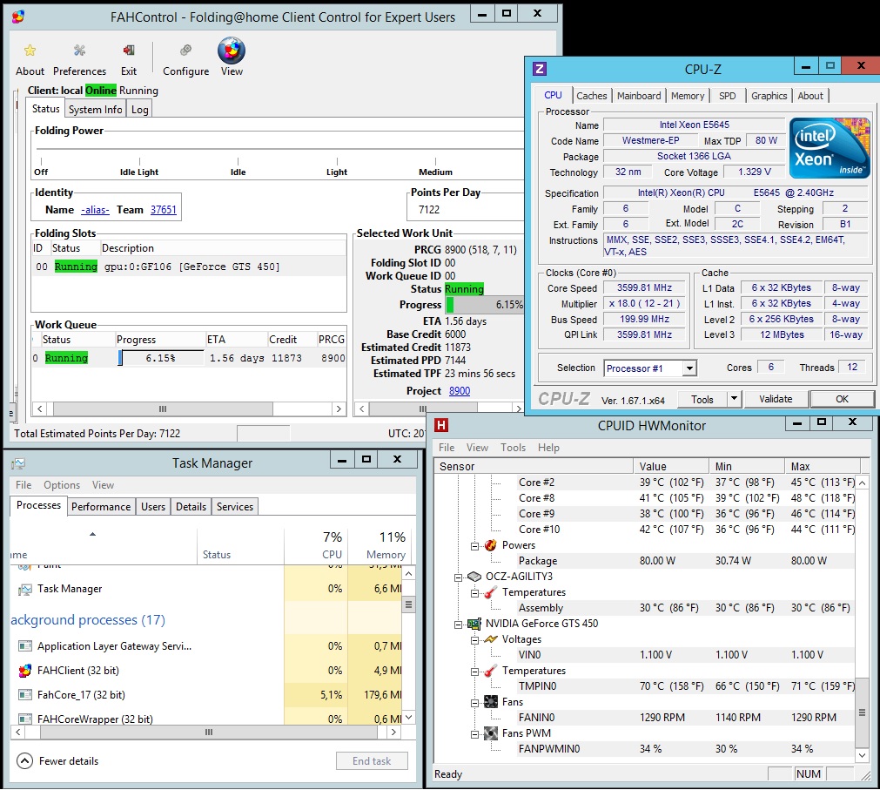Open HWMonitor File menu
880x790 pixels.
pos(447,448)
